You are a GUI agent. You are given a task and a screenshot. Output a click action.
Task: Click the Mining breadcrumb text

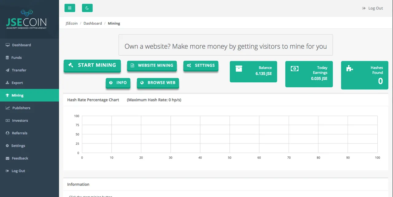coord(114,23)
